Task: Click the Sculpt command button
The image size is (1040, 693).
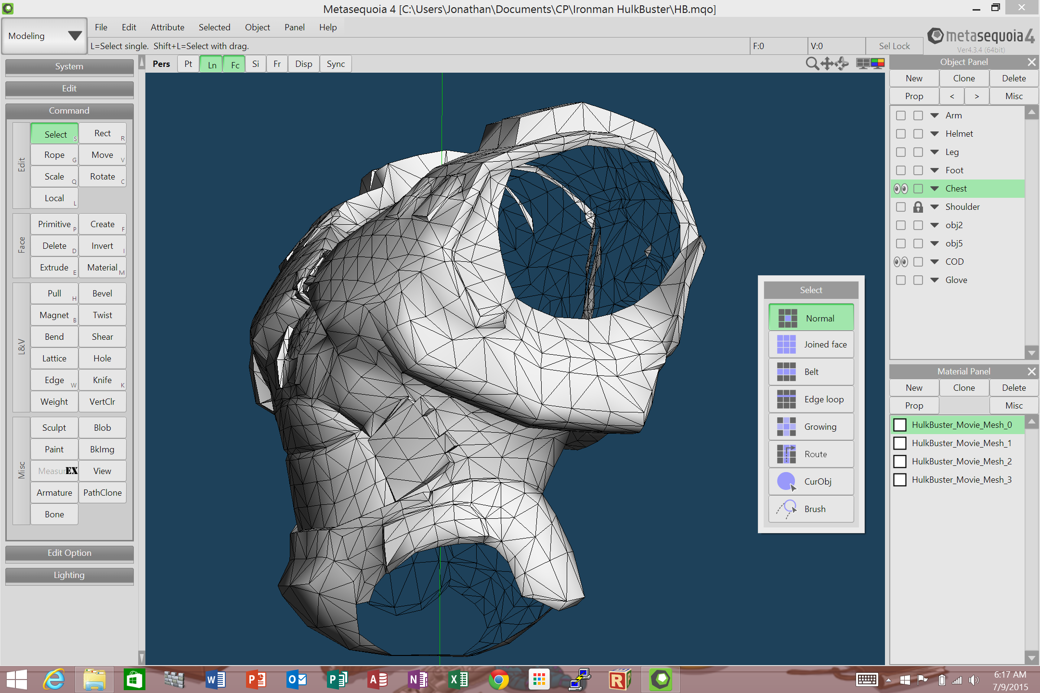Action: click(54, 428)
